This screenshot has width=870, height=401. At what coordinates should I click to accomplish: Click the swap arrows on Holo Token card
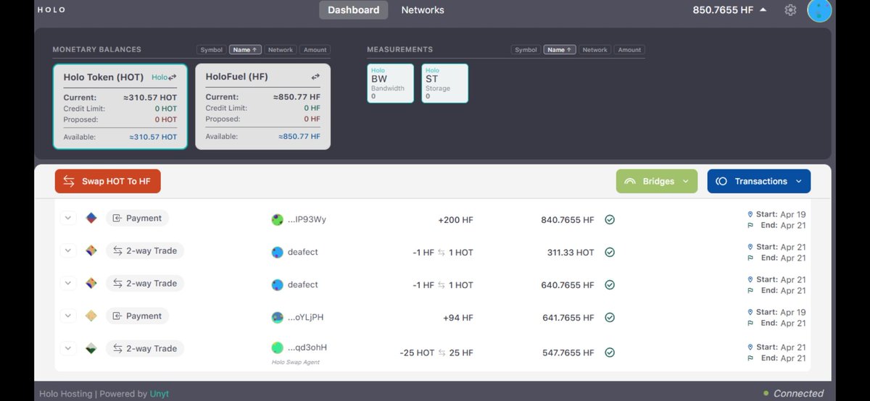point(173,77)
